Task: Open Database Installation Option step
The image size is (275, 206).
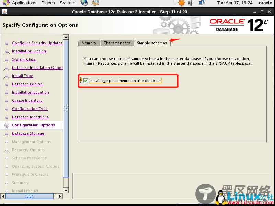Action: click(x=37, y=68)
